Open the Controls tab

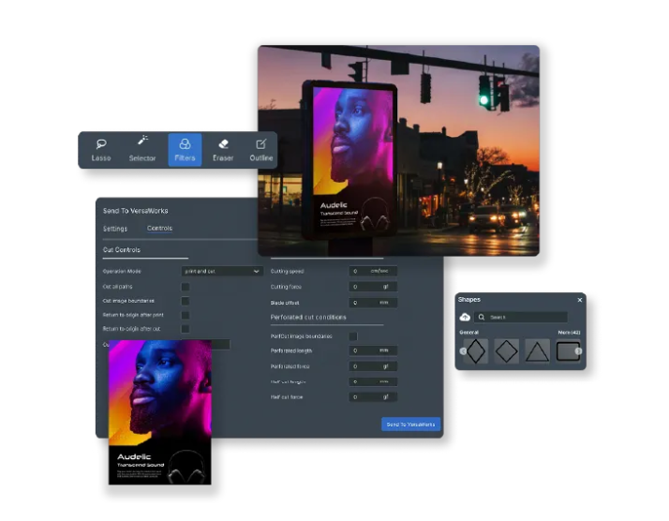159,229
